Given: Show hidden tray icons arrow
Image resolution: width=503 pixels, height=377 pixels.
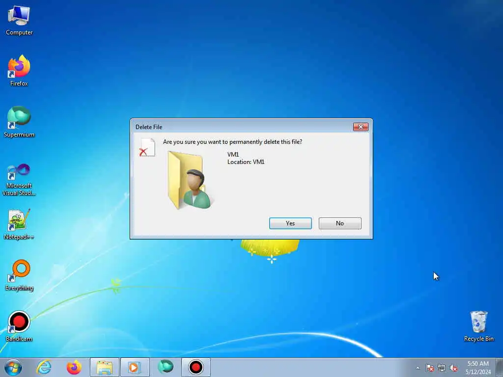Looking at the screenshot, I should [418, 368].
